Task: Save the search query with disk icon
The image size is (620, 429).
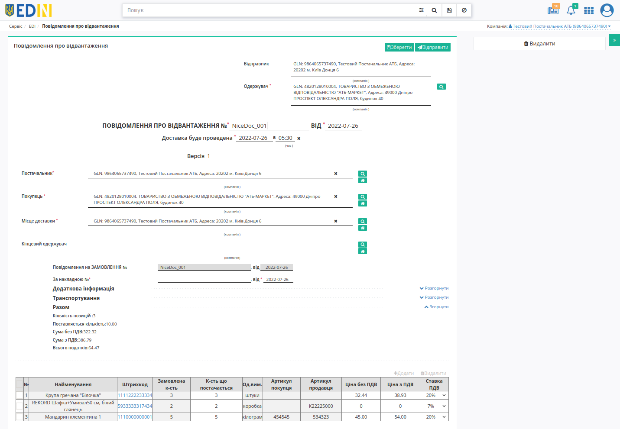Action: pos(449,10)
